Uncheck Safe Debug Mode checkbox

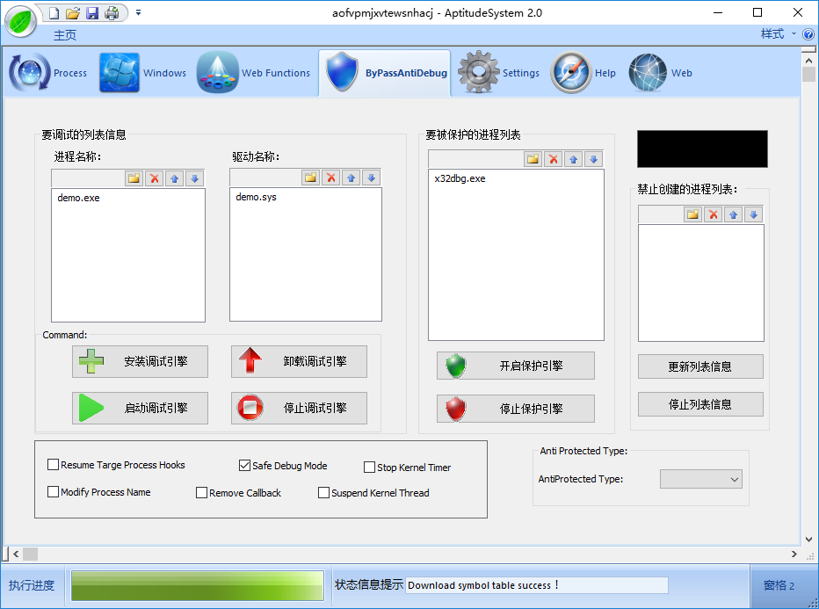pos(244,465)
